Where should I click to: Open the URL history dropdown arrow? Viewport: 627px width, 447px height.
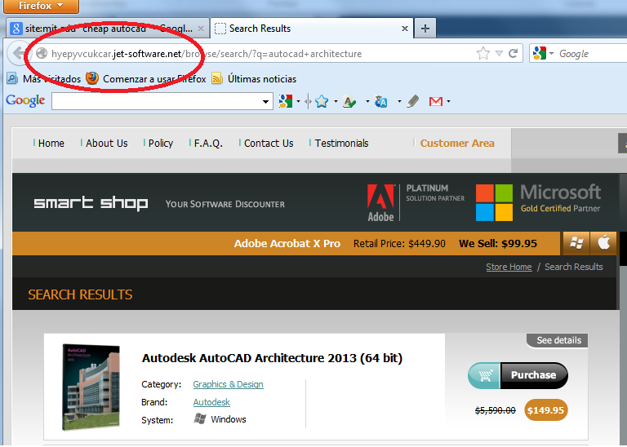(499, 53)
